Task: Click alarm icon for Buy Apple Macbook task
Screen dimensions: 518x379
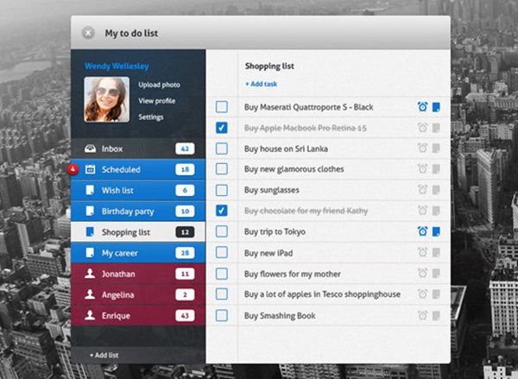Action: point(422,128)
